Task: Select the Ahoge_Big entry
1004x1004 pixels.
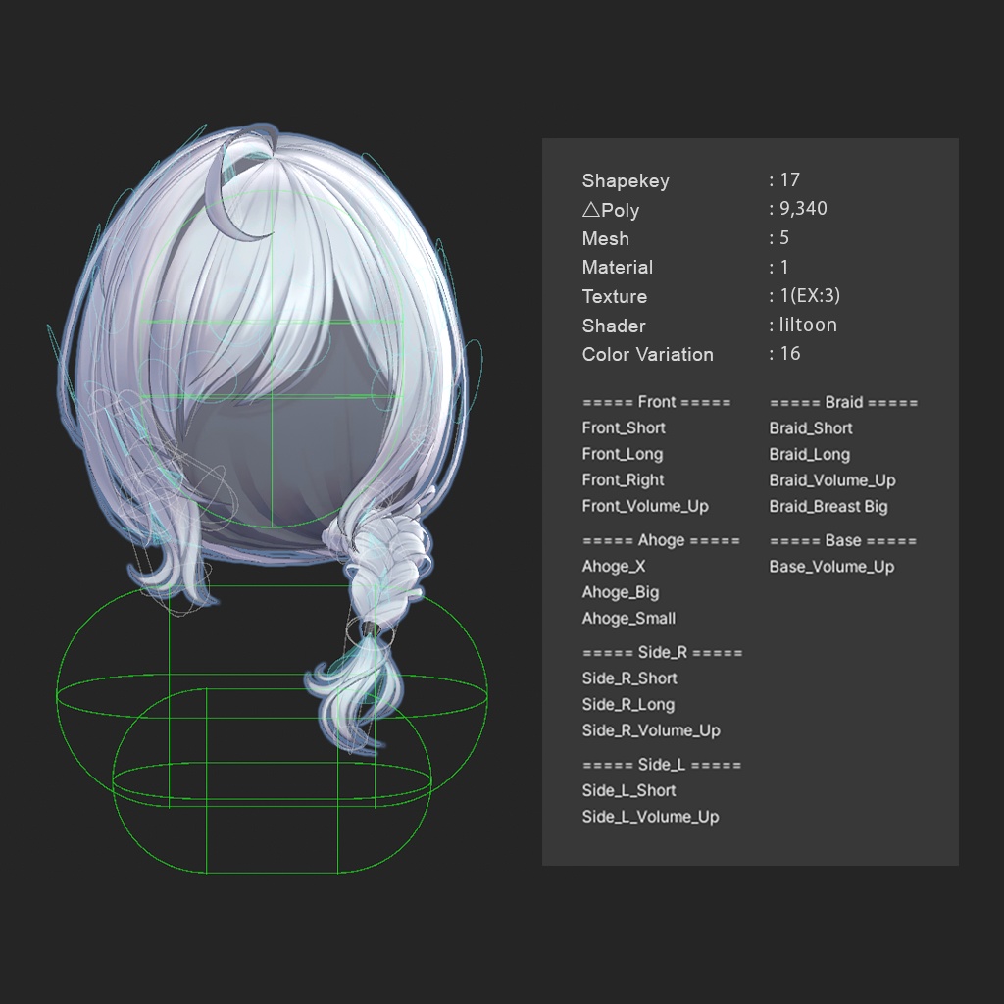Action: (x=619, y=592)
